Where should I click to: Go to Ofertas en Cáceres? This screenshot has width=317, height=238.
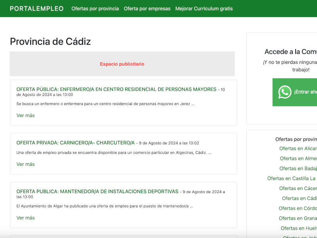pyautogui.click(x=298, y=188)
